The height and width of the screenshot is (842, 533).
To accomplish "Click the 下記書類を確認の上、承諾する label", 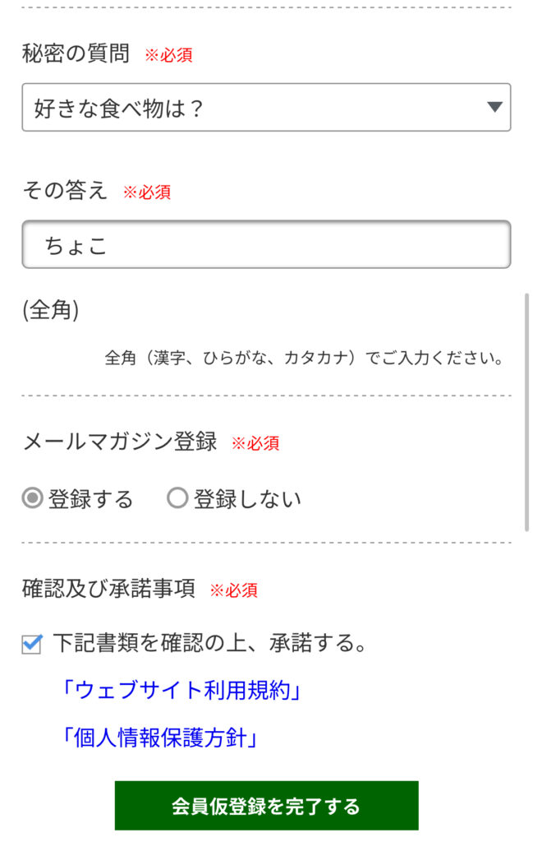I will (x=209, y=643).
